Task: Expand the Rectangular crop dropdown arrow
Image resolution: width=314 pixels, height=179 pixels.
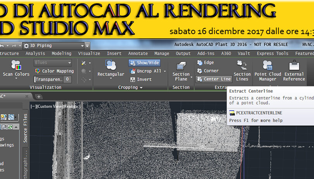Action: click(x=111, y=78)
